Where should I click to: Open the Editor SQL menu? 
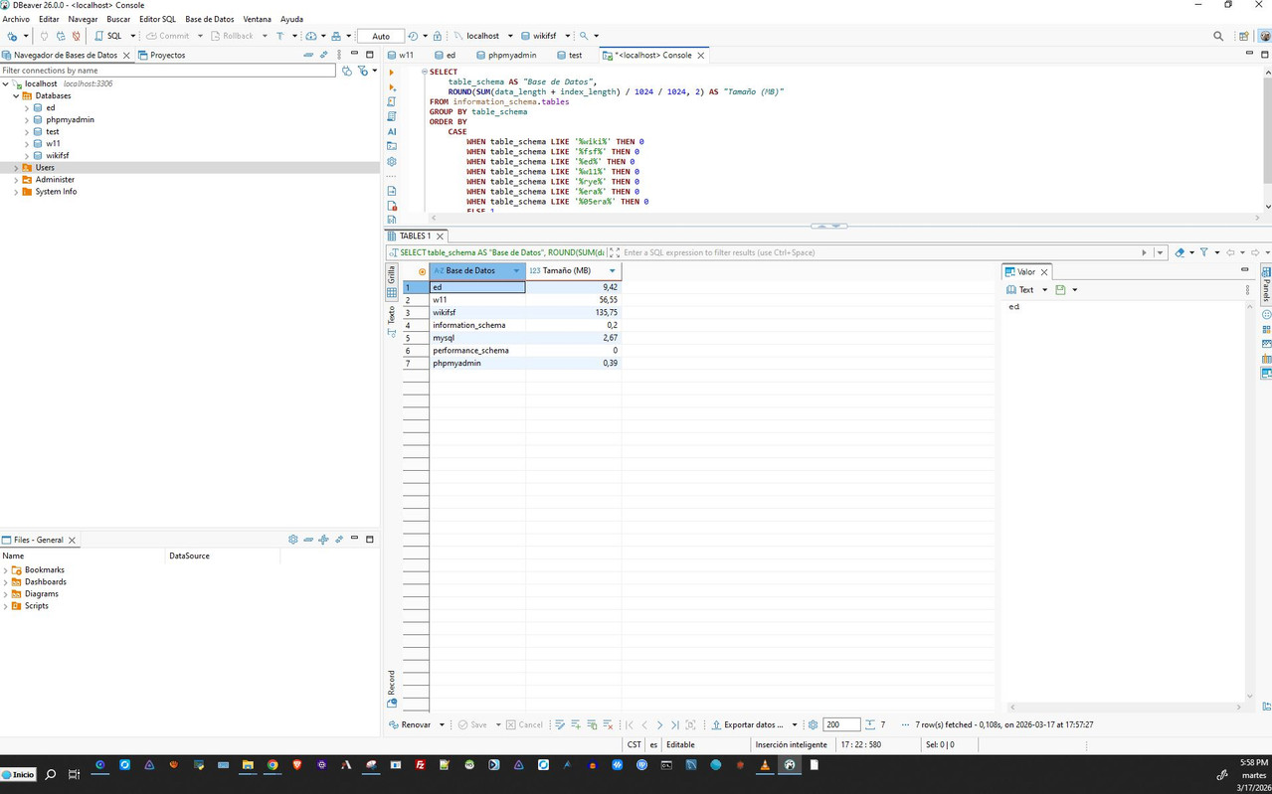pyautogui.click(x=157, y=19)
